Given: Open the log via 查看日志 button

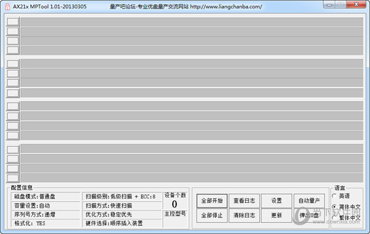Looking at the screenshot, I should pyautogui.click(x=244, y=201).
